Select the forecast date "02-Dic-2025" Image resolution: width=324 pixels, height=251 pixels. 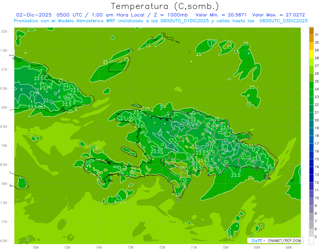point(33,15)
